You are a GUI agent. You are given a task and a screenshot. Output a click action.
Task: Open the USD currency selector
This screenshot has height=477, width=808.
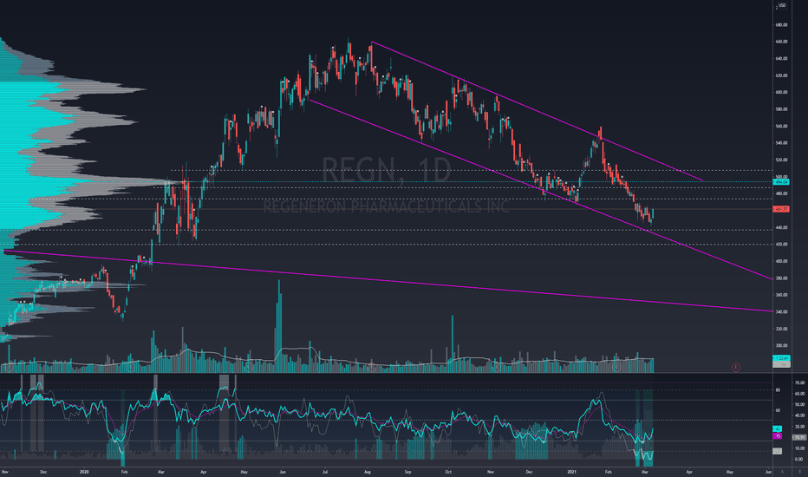coord(782,5)
